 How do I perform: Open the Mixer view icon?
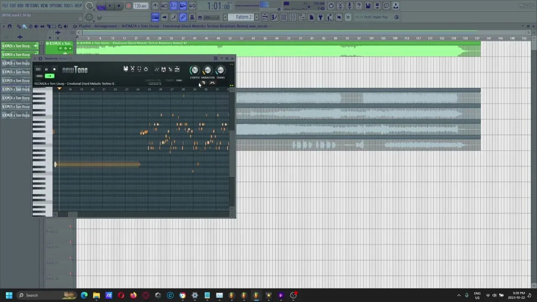point(293,17)
